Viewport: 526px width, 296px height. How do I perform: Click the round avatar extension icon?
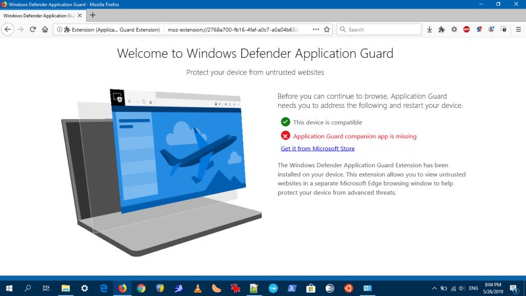point(491,30)
